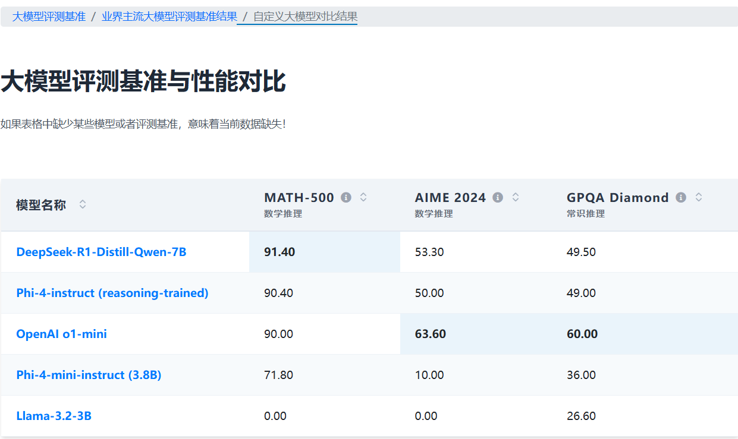Select 自定义大模型对比结果 breadcrumb item
738x439 pixels.
click(x=306, y=17)
